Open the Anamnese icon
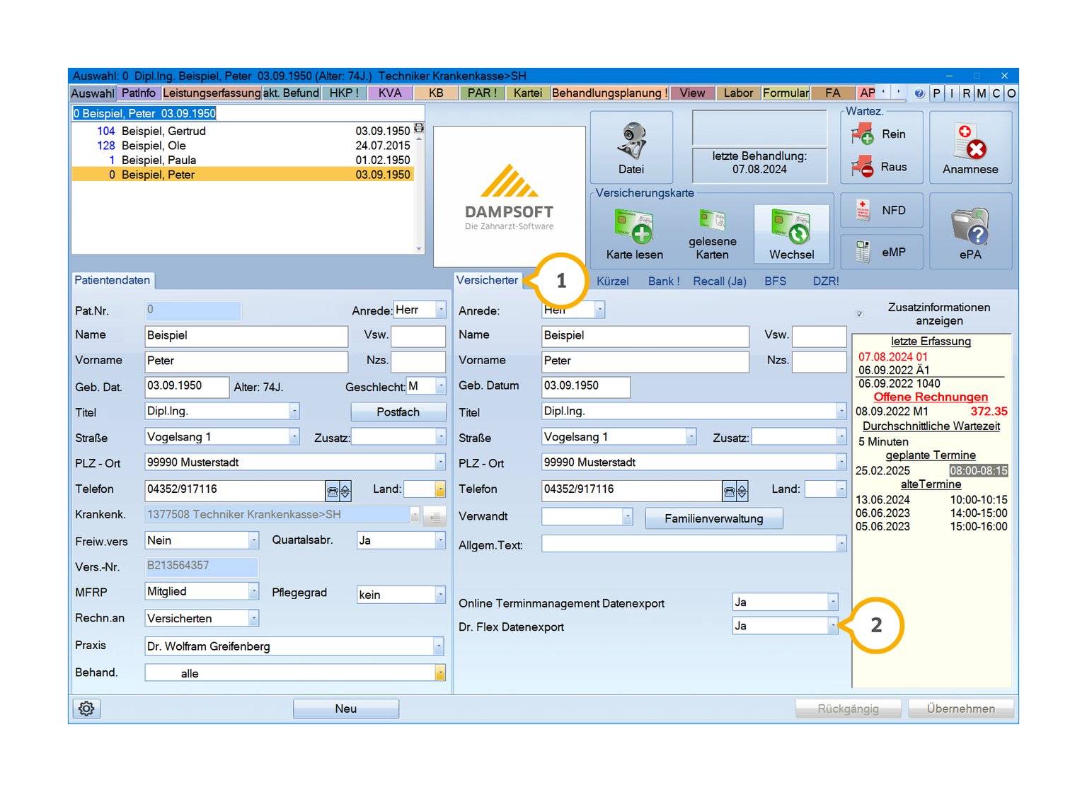The height and width of the screenshot is (792, 1087). click(x=970, y=141)
